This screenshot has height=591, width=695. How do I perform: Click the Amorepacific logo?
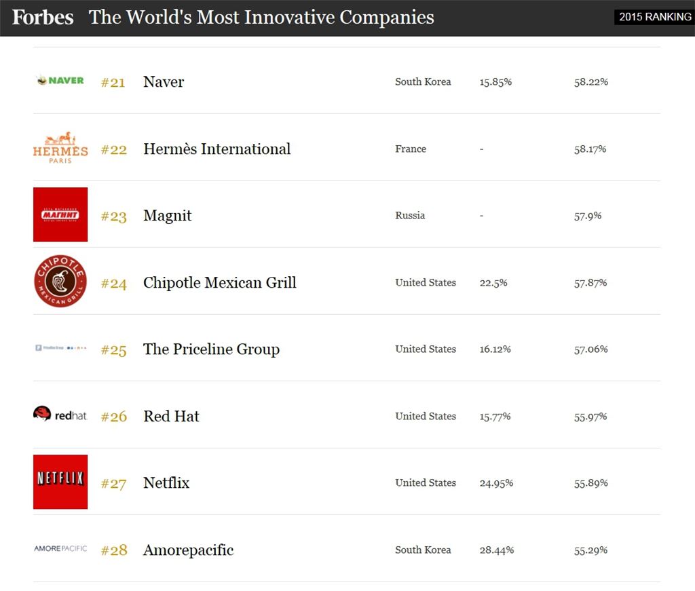click(x=60, y=548)
